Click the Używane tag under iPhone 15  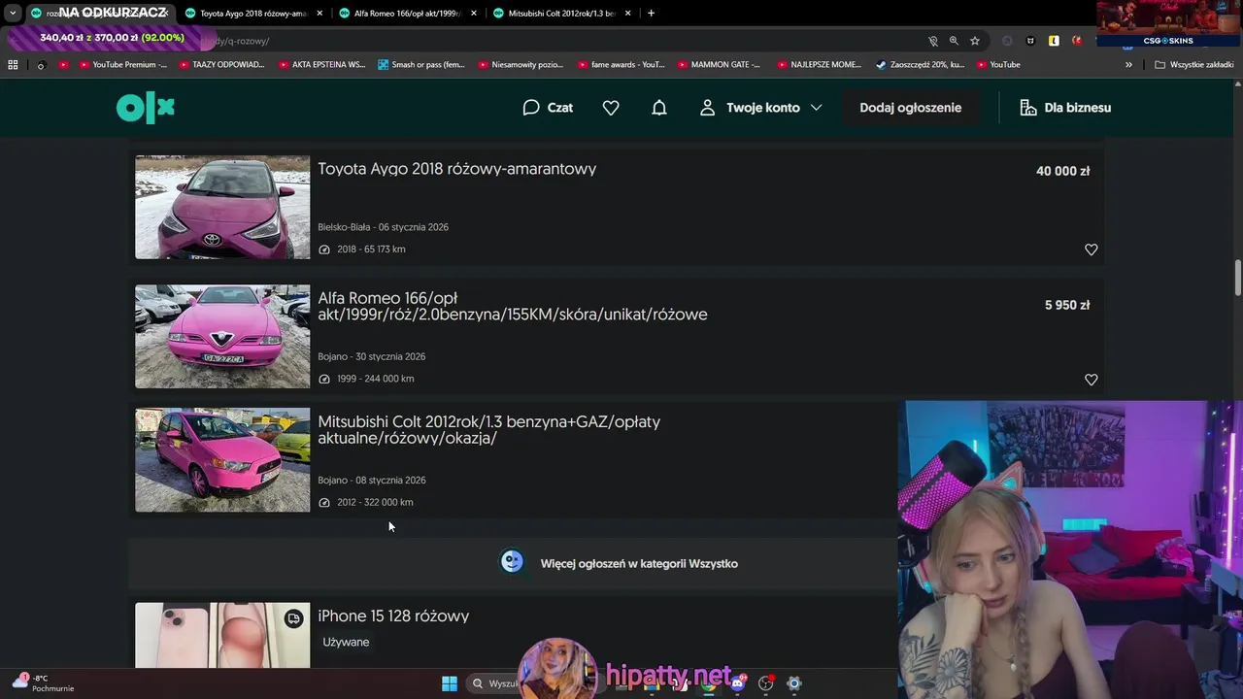tap(346, 642)
